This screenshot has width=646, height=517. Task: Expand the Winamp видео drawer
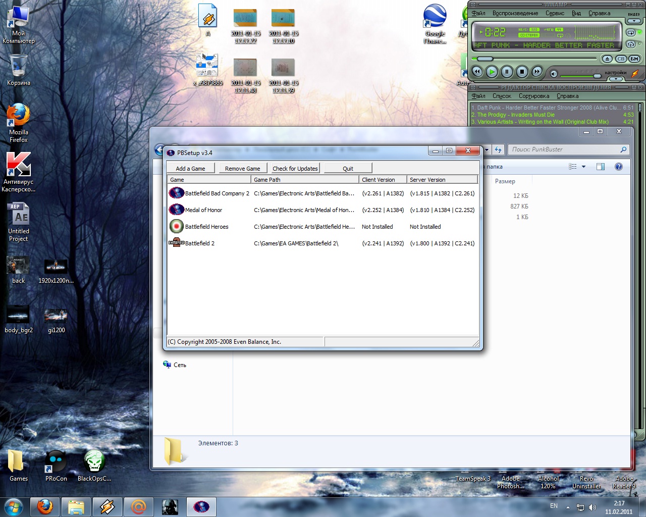click(x=634, y=21)
